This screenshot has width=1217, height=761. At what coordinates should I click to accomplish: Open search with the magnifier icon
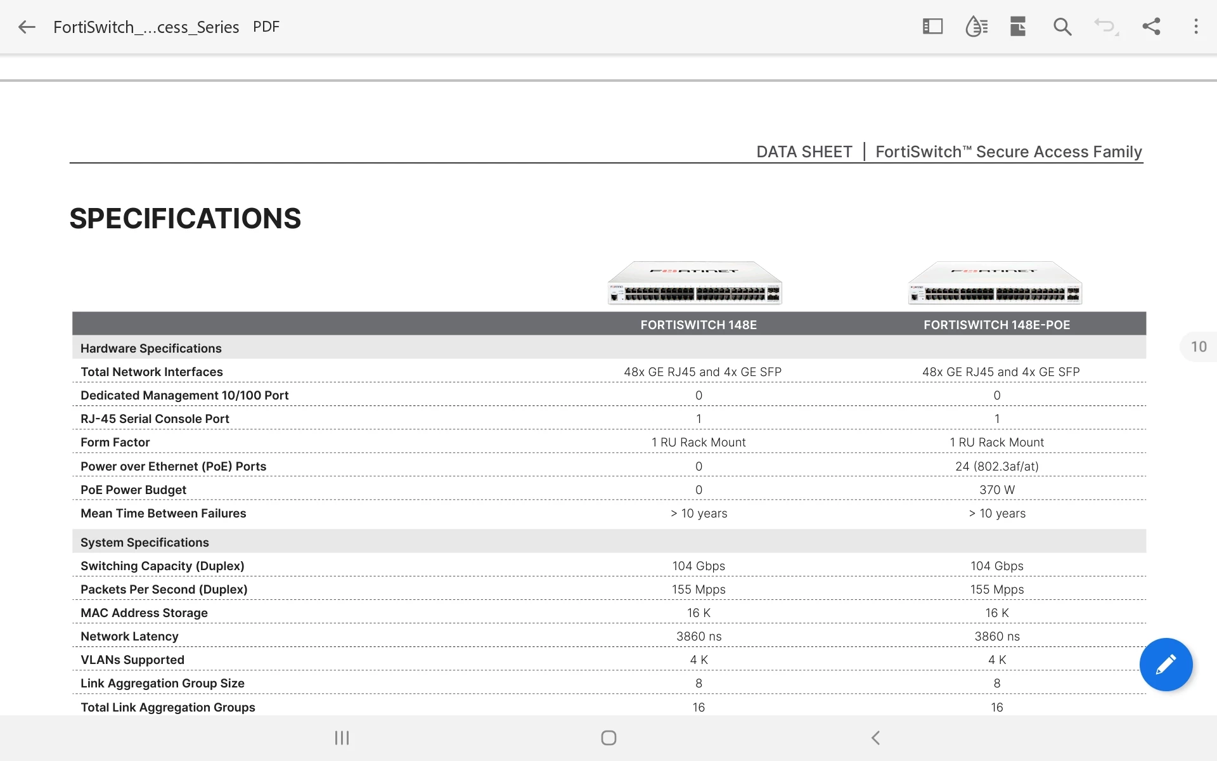[x=1062, y=27]
